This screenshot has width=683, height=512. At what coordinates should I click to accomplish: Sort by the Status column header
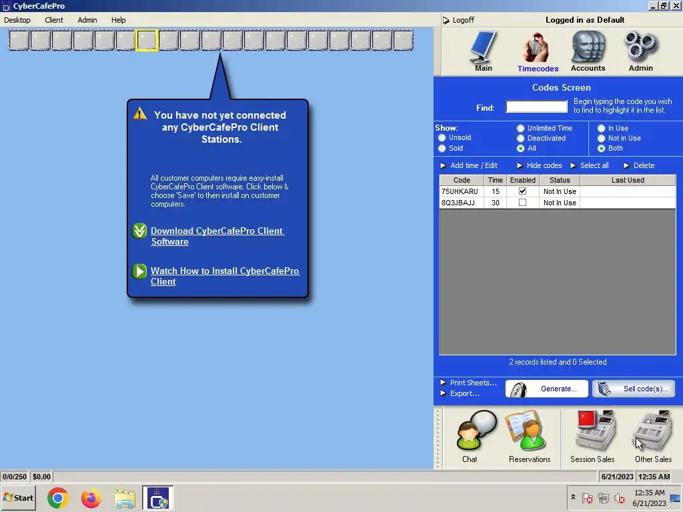pos(560,180)
